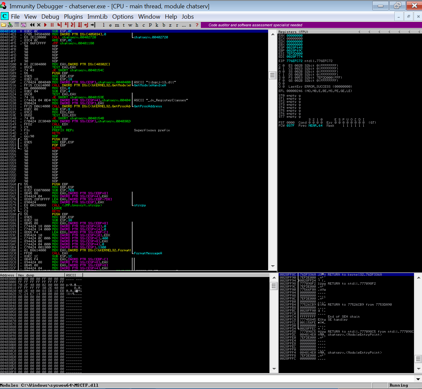The width and height of the screenshot is (422, 389).
Task: Return to the CPU view with 'c' icon
Action: tap(143, 25)
